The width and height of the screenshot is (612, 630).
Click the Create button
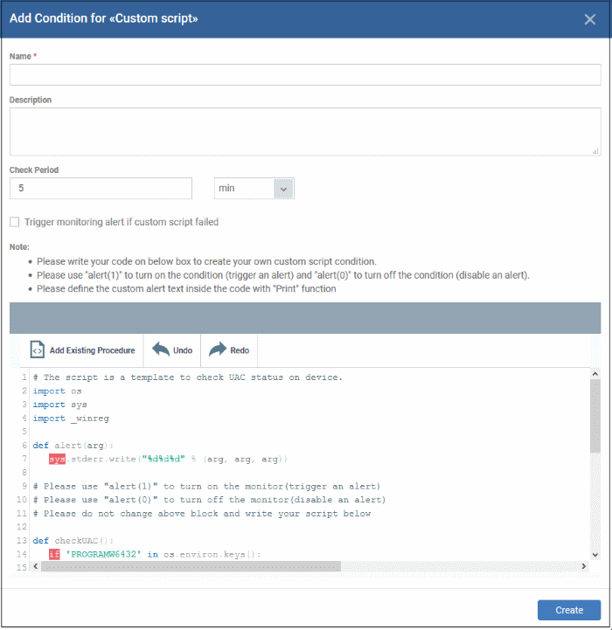[x=569, y=610]
